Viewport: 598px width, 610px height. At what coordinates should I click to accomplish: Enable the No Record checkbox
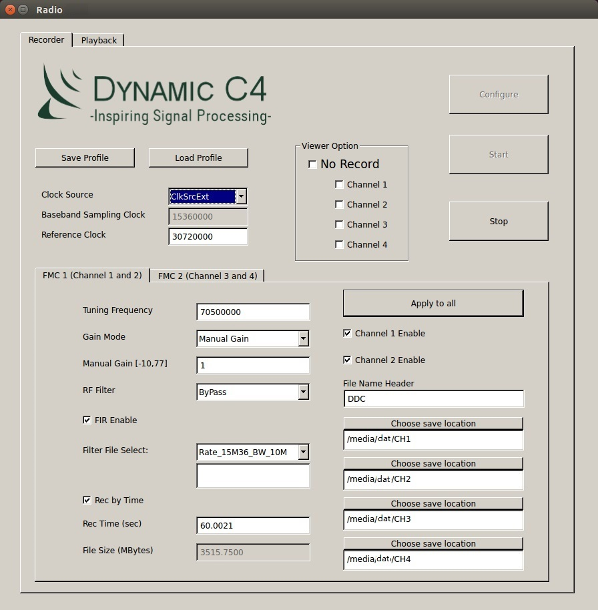[x=312, y=165]
